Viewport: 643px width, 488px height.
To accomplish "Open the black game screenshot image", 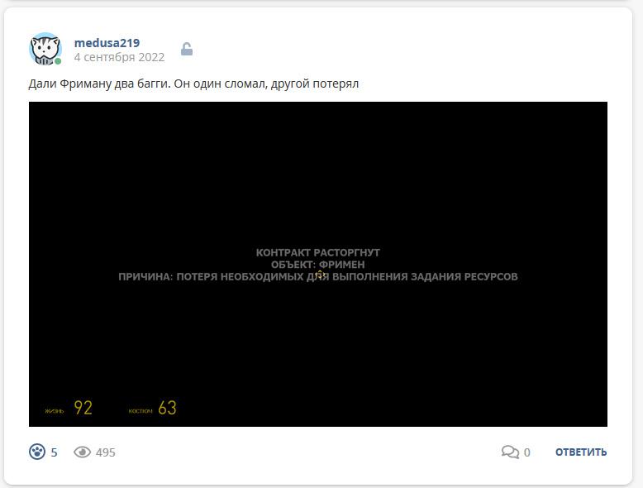I will pos(318,264).
